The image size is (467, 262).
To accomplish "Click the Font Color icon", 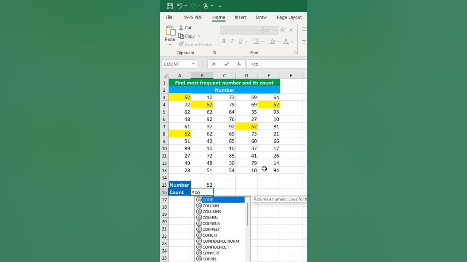I will click(x=286, y=41).
